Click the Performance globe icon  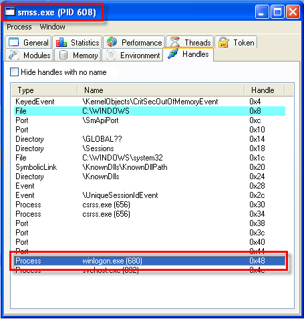[112, 41]
